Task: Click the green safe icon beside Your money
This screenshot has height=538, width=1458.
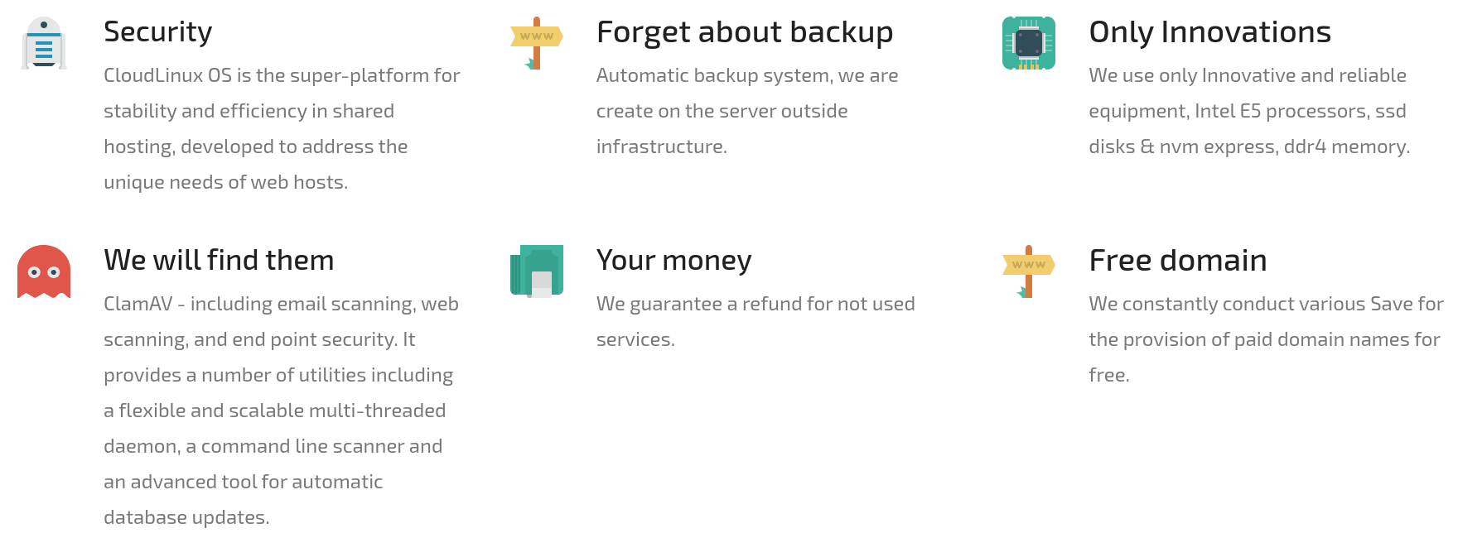Action: coord(537,271)
